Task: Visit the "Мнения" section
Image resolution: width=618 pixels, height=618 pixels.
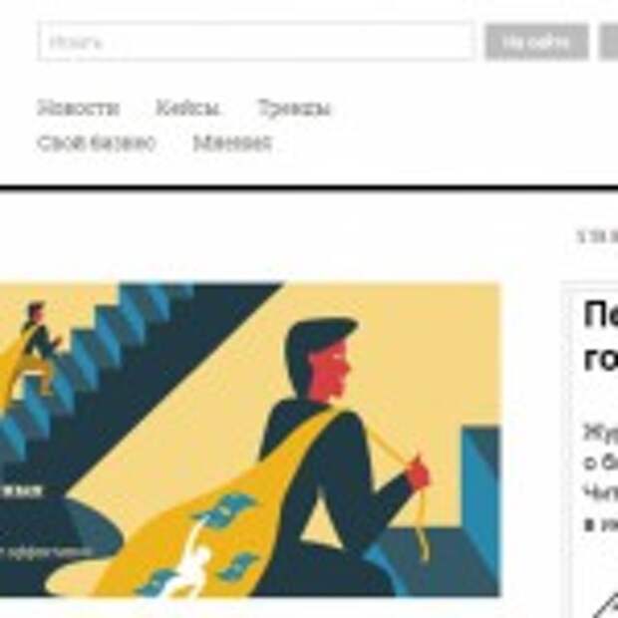Action: 232,143
